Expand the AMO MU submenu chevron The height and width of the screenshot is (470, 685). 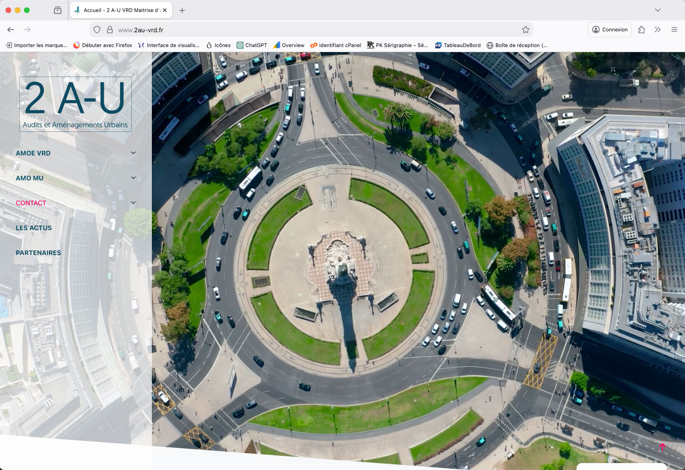(x=133, y=178)
